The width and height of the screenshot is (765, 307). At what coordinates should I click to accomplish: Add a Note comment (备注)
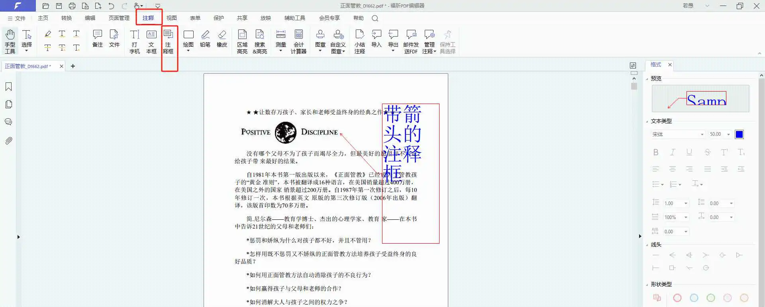coord(98,39)
